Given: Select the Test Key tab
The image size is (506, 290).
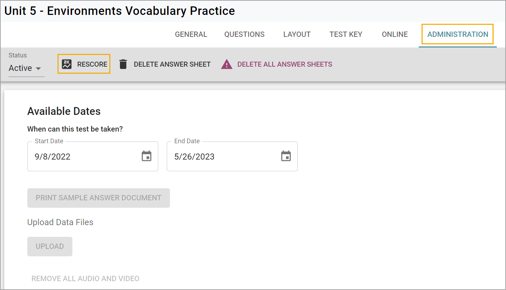Looking at the screenshot, I should (346, 34).
